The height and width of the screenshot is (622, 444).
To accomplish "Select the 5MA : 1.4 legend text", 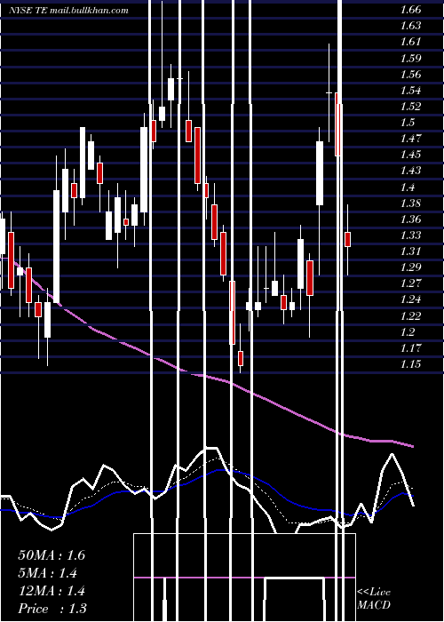I will point(48,573).
